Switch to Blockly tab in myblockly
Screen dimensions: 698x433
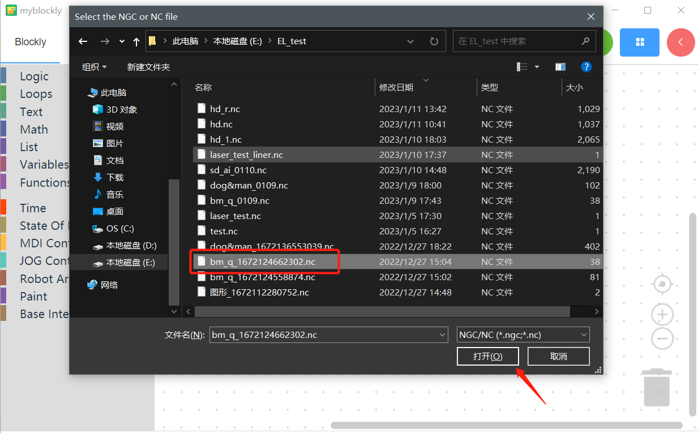click(31, 42)
